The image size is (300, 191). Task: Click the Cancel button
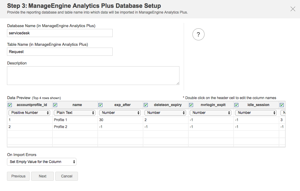click(66, 176)
